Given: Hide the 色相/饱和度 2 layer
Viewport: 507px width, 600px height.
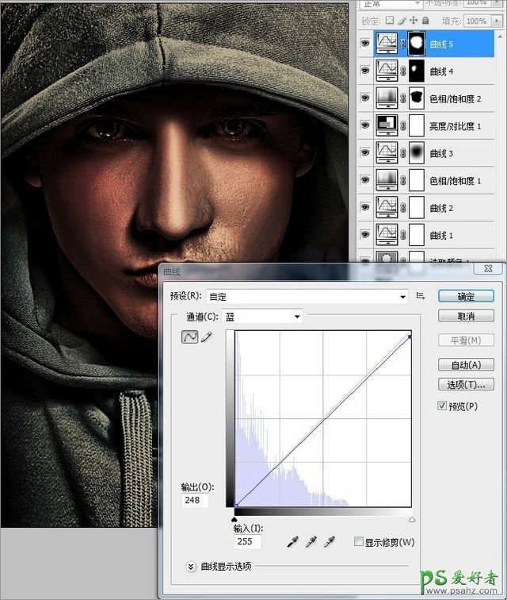Looking at the screenshot, I should (x=365, y=98).
